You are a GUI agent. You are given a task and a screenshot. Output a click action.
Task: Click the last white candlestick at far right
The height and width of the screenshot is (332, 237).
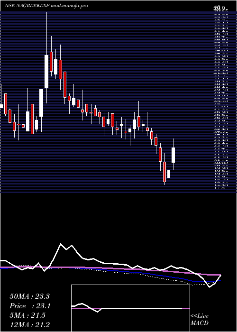coord(173,155)
